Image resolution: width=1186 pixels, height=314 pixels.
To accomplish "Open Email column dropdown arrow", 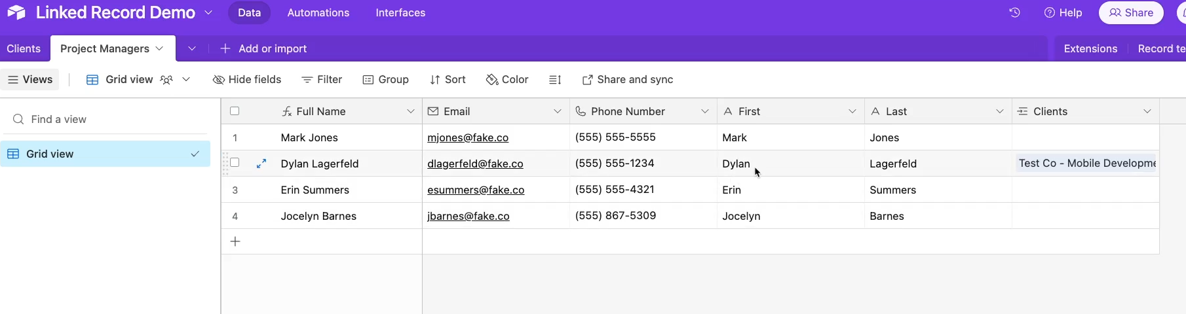I will coord(558,111).
